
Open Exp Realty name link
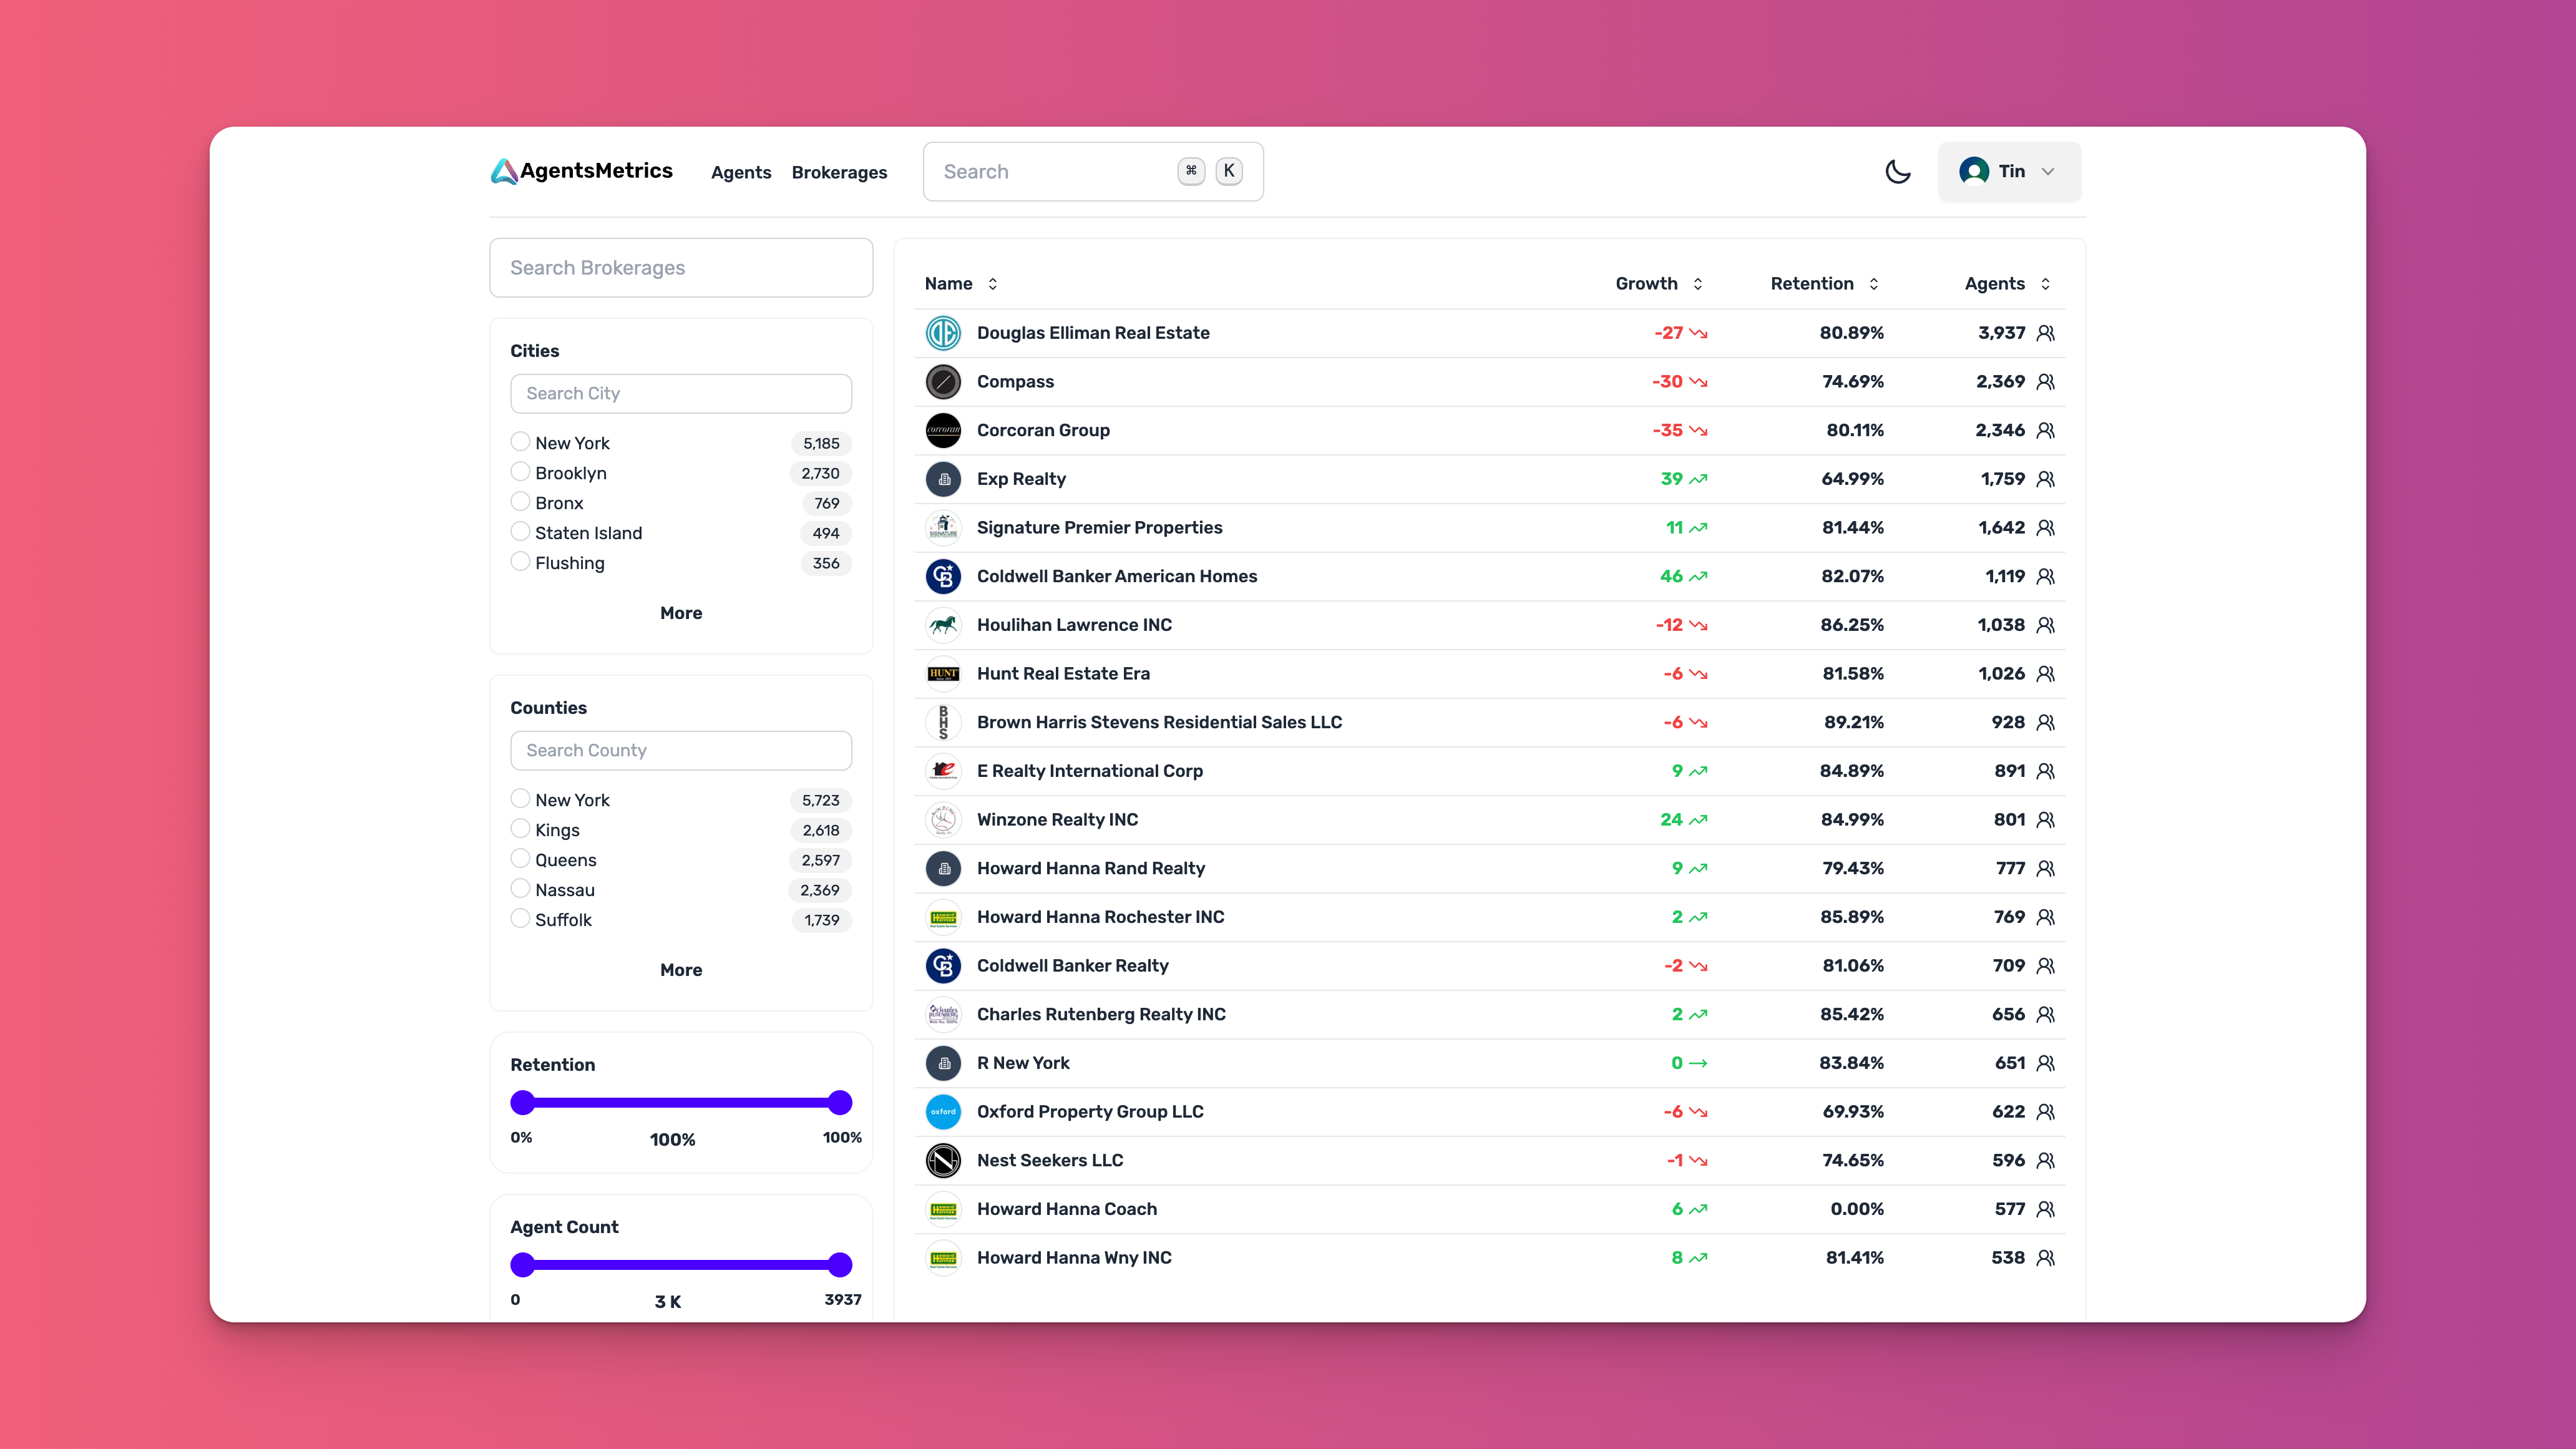(x=1021, y=479)
